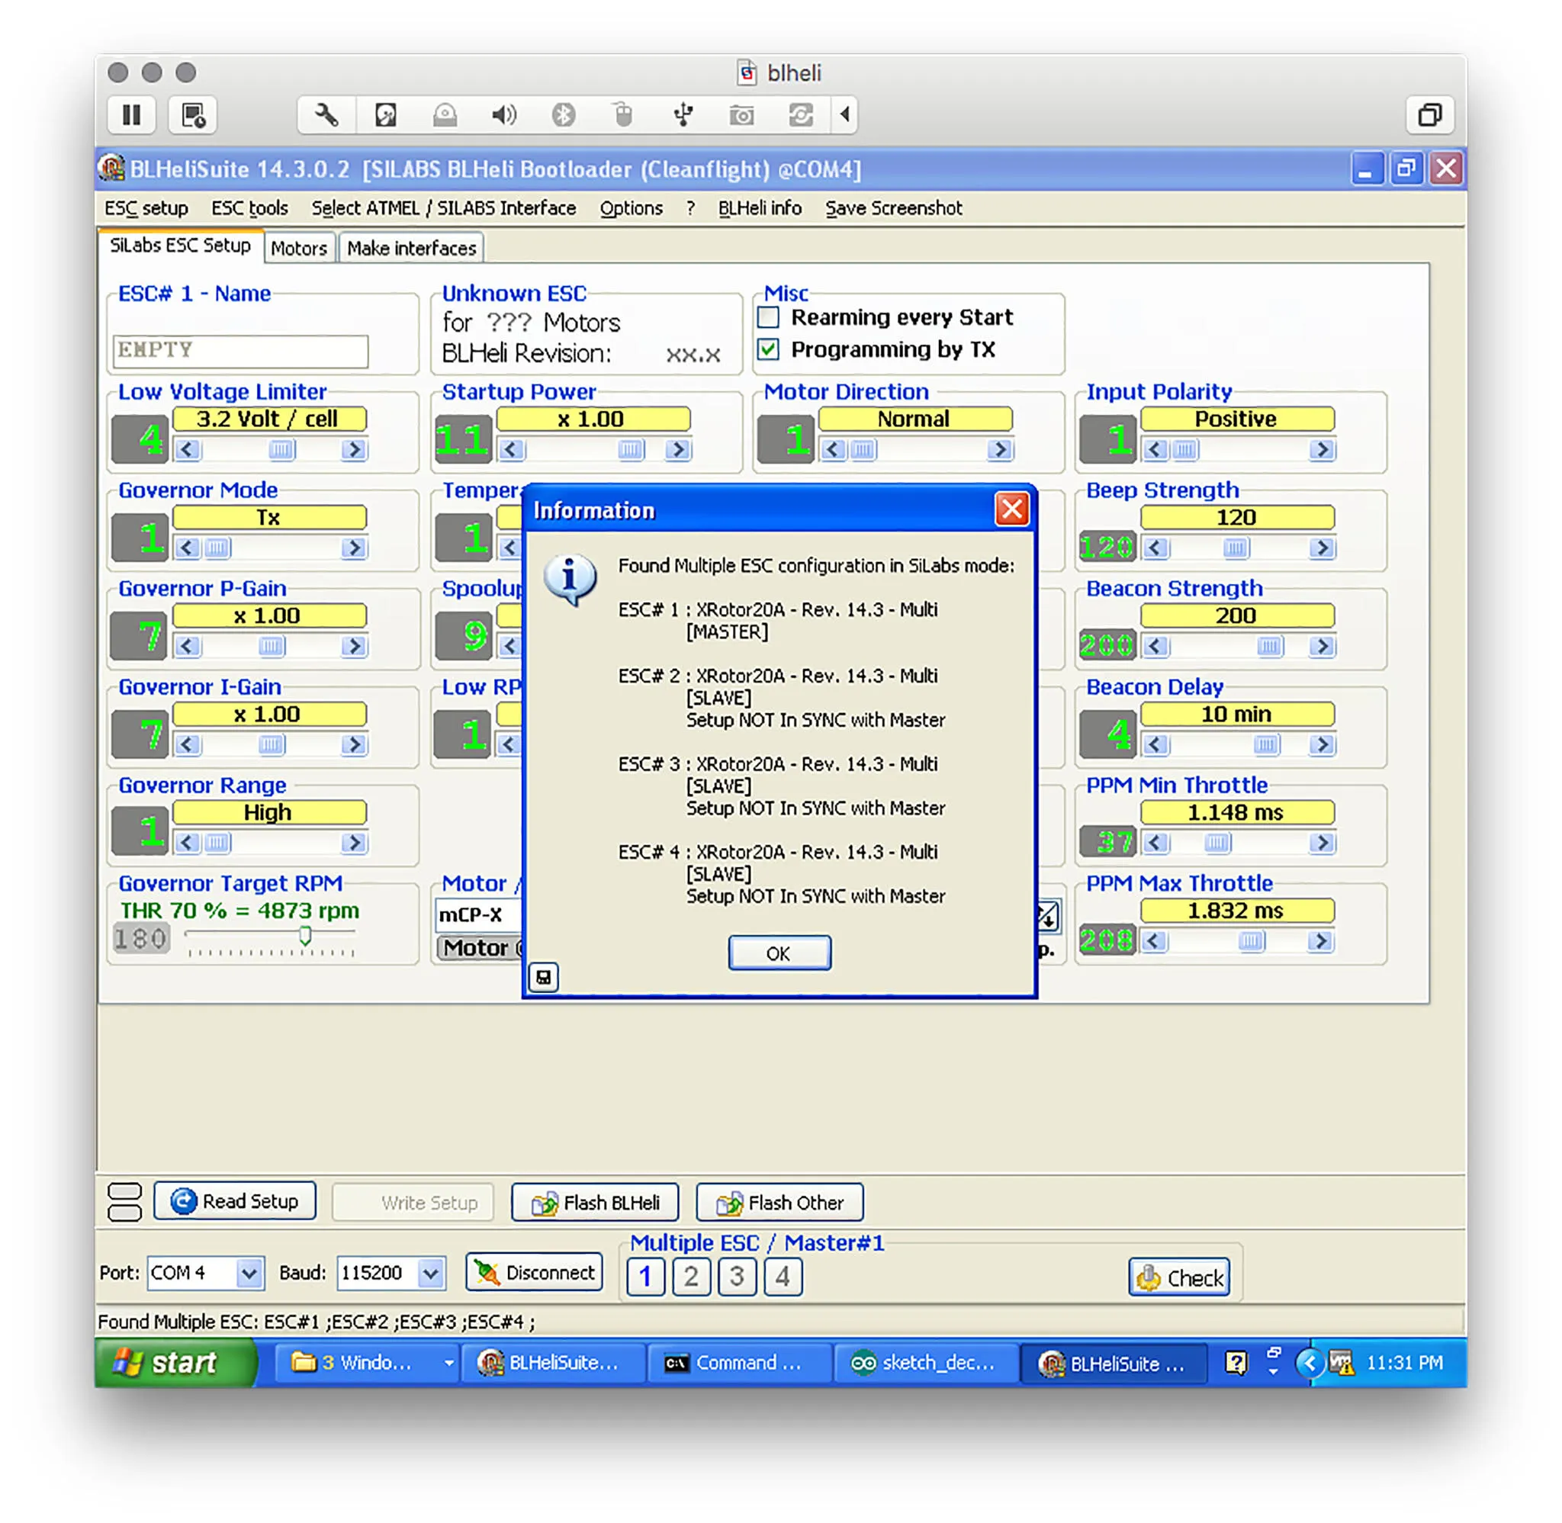This screenshot has width=1562, height=1523.
Task: Click the USB devices icon
Action: pyautogui.click(x=682, y=115)
